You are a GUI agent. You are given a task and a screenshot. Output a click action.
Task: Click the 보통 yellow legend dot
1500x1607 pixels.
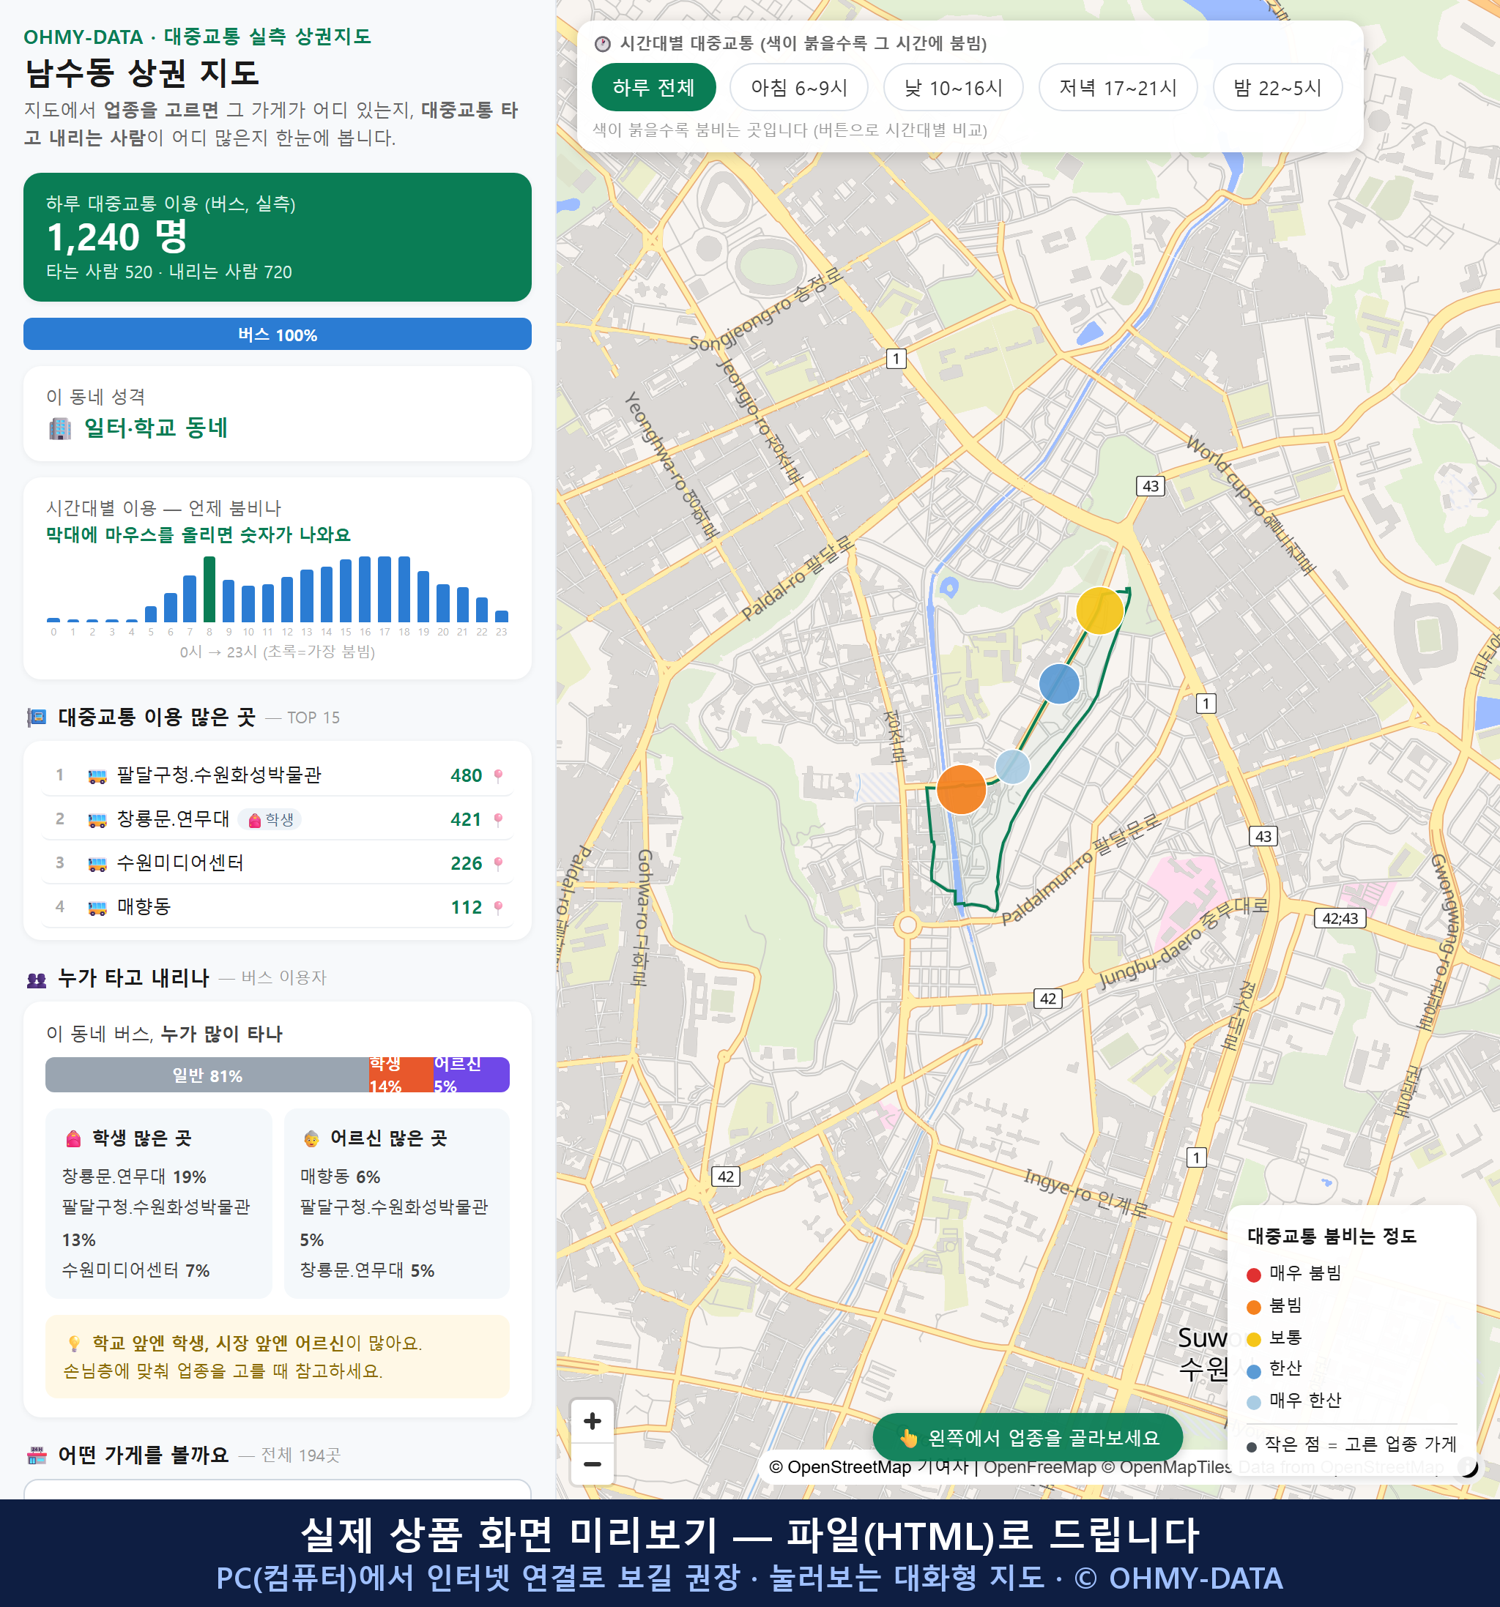[x=1253, y=1340]
